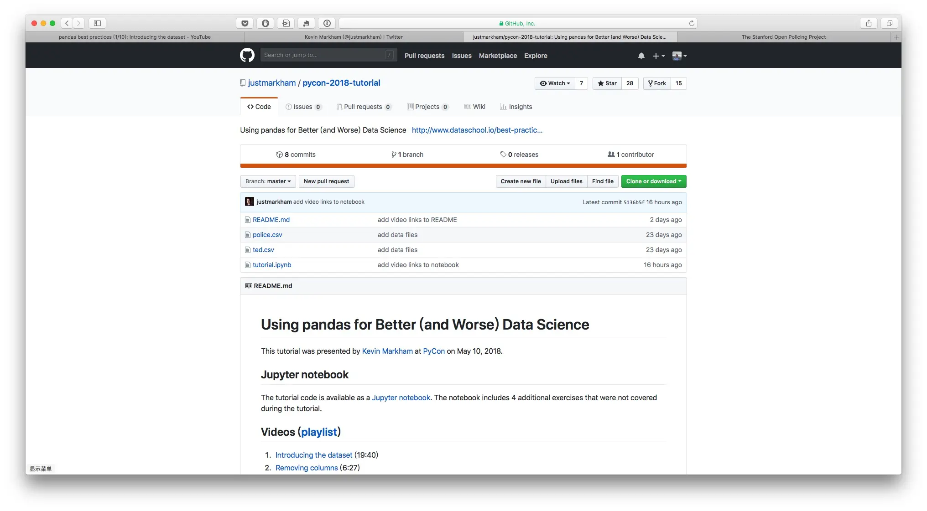Fork the repository

tap(657, 83)
